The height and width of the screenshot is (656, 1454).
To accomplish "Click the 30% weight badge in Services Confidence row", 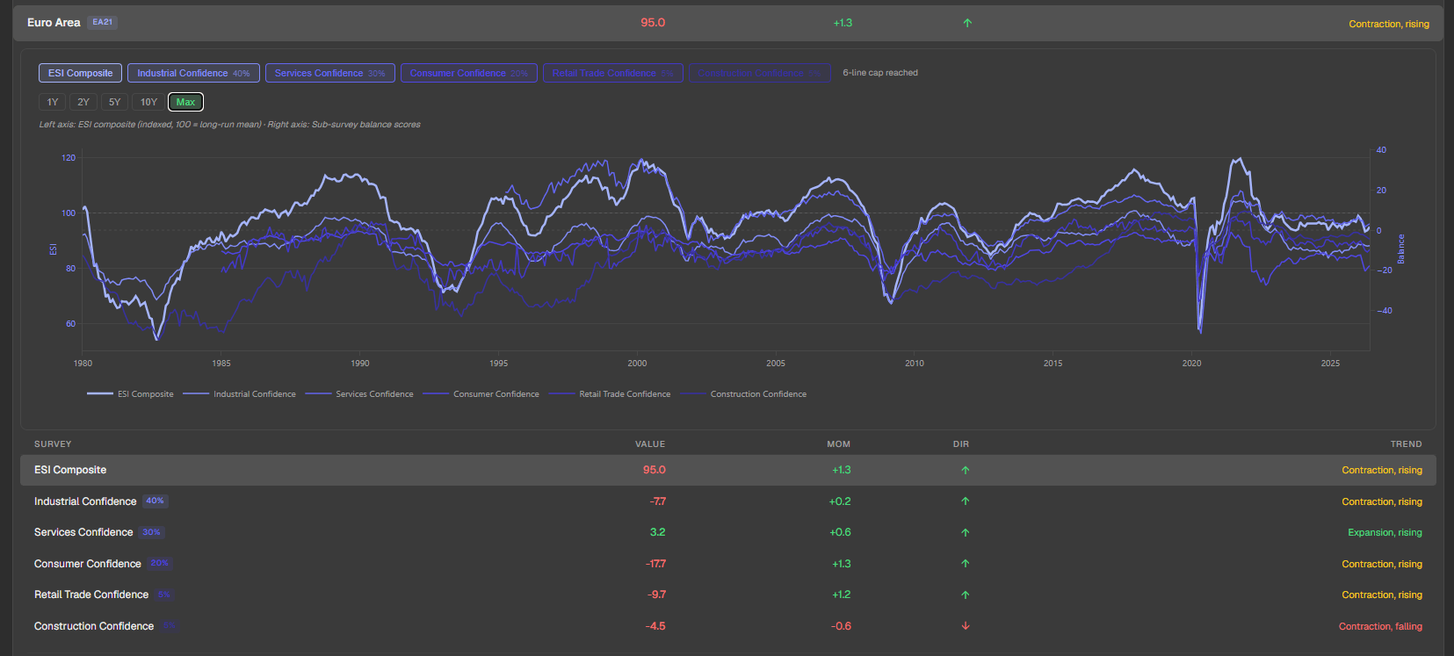I will [x=152, y=532].
